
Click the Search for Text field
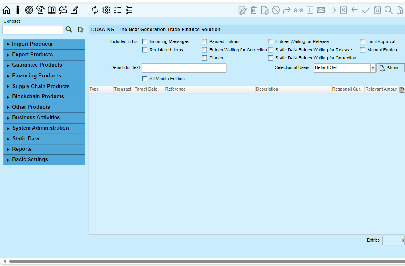(184, 68)
